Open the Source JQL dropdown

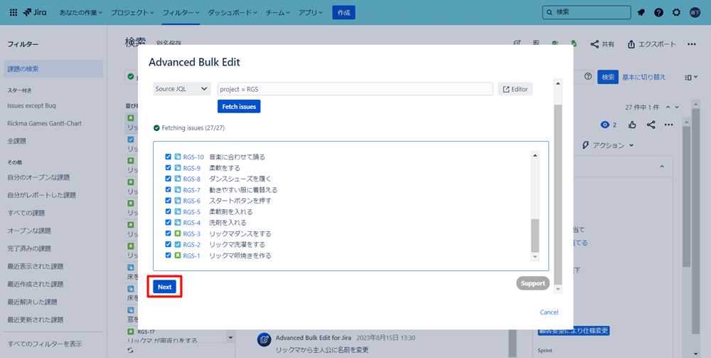182,89
